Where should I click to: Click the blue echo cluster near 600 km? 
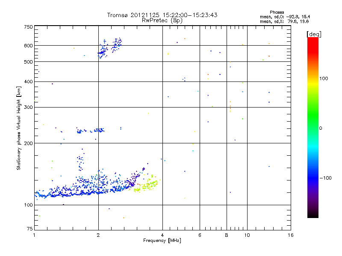point(110,48)
